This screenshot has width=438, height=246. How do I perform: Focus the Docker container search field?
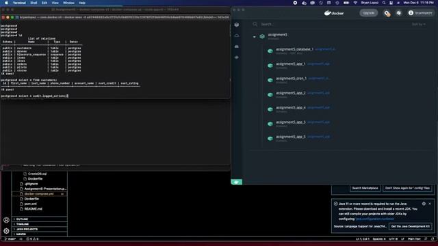[x=330, y=25]
